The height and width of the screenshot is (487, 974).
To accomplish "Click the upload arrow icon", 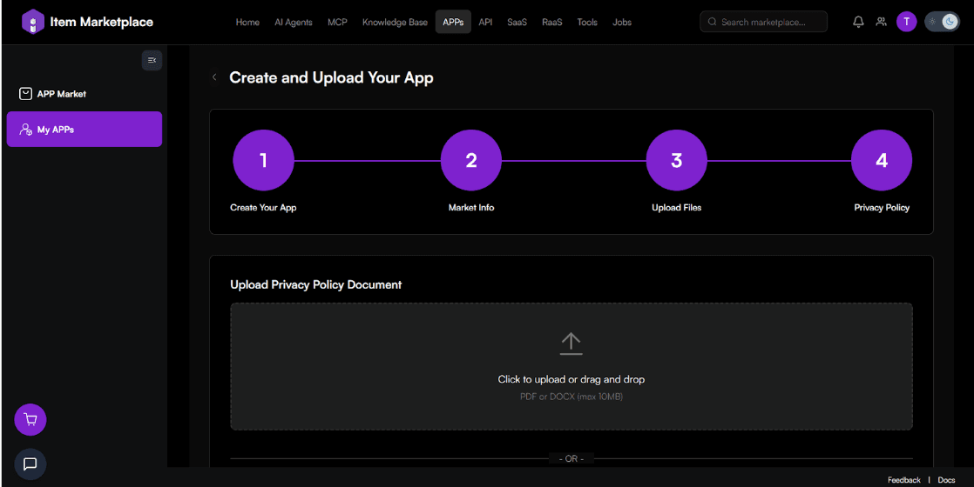I will click(571, 344).
